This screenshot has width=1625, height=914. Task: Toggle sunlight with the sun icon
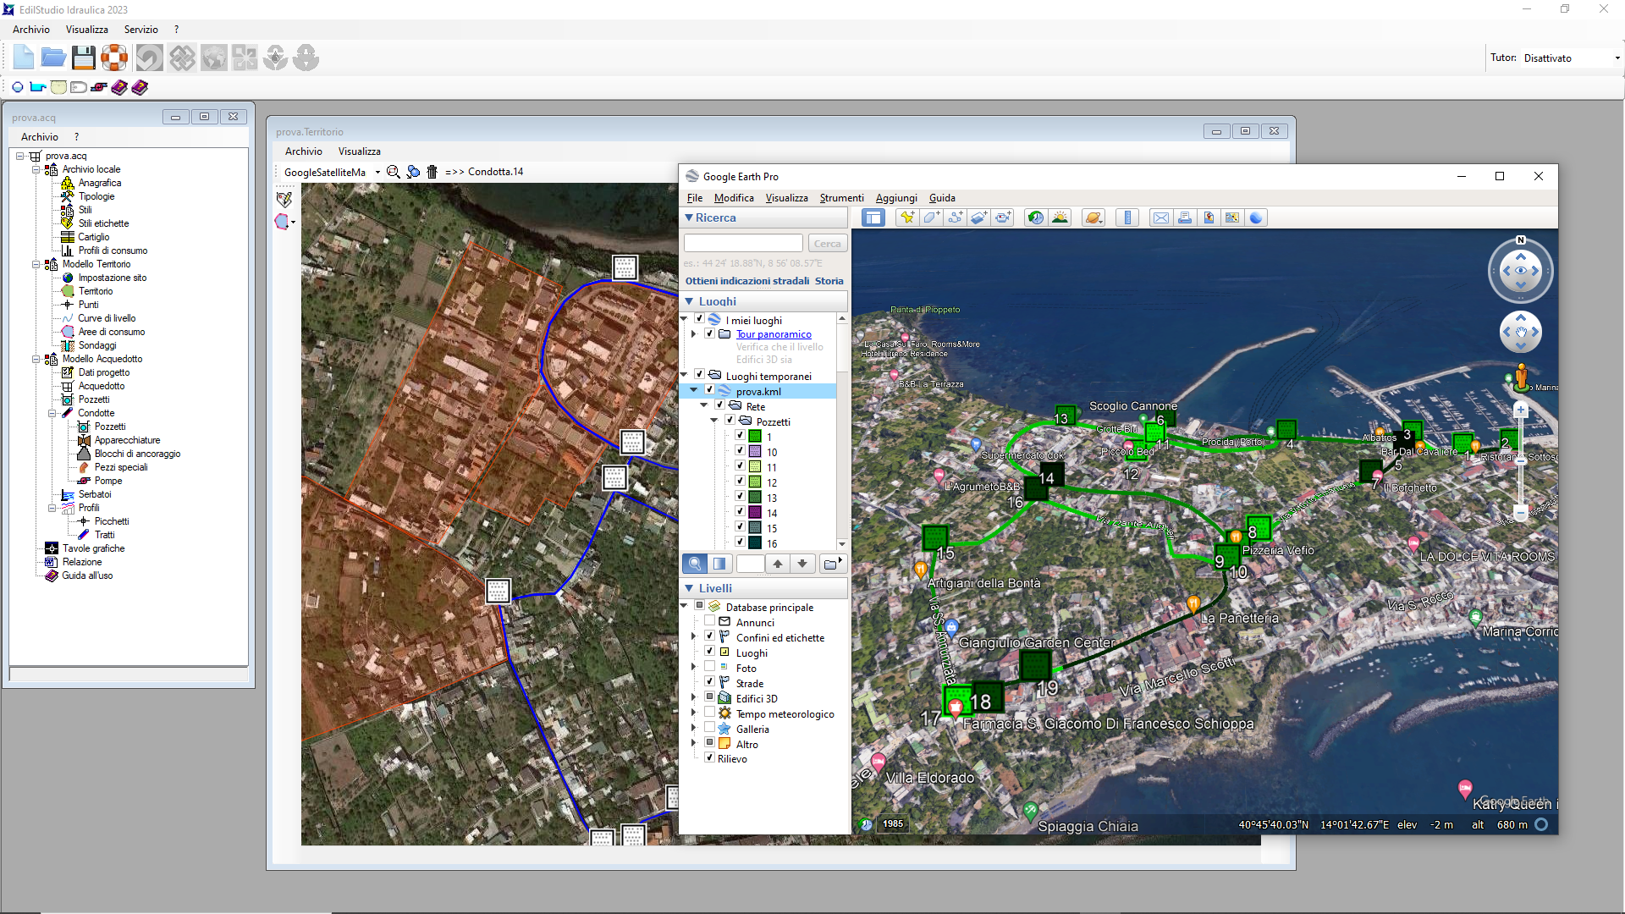point(1060,217)
